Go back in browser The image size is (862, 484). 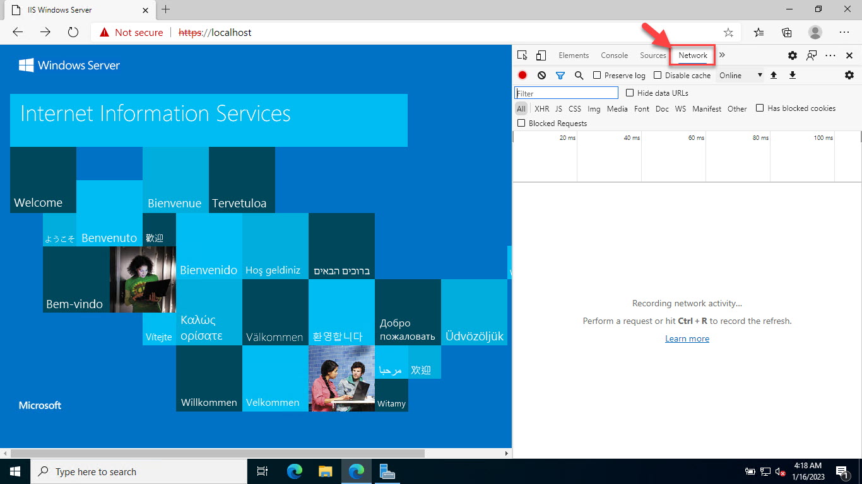[18, 32]
